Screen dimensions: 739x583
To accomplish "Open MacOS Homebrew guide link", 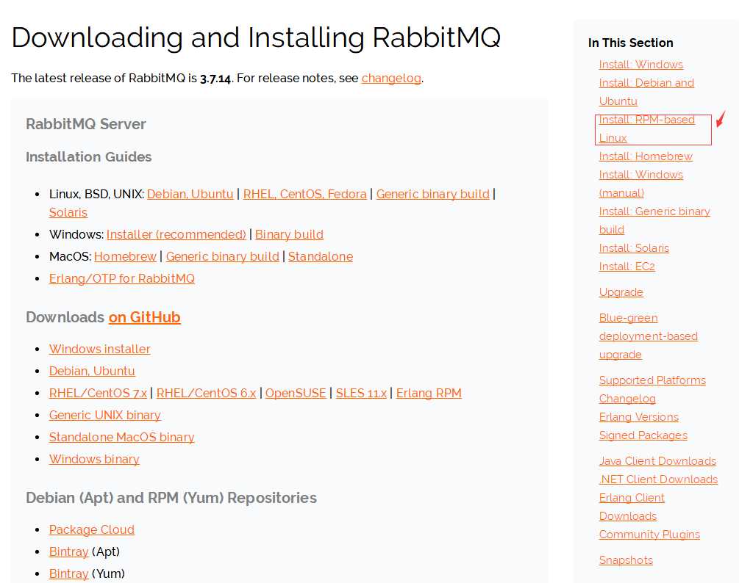I will pyautogui.click(x=125, y=256).
